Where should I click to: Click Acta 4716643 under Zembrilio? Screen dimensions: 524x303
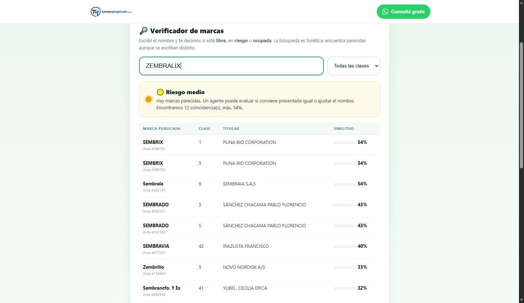[x=154, y=274]
